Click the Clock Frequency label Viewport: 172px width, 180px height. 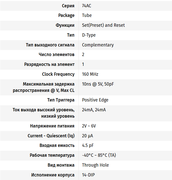(x=58, y=74)
